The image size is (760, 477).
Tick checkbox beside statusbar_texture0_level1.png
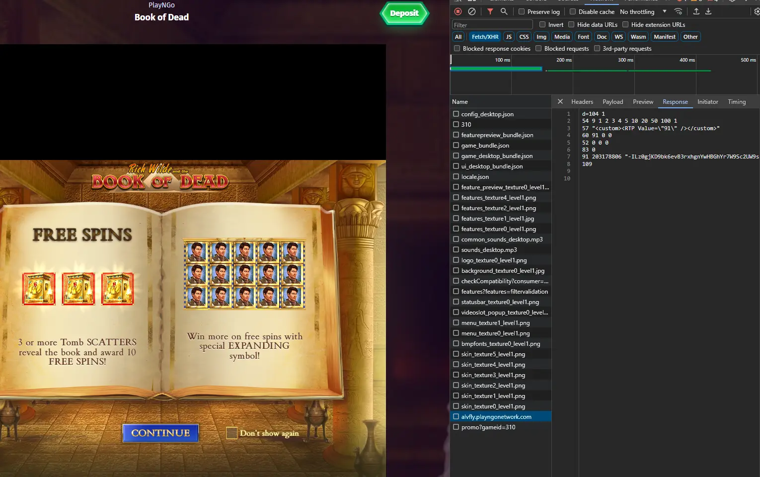456,302
